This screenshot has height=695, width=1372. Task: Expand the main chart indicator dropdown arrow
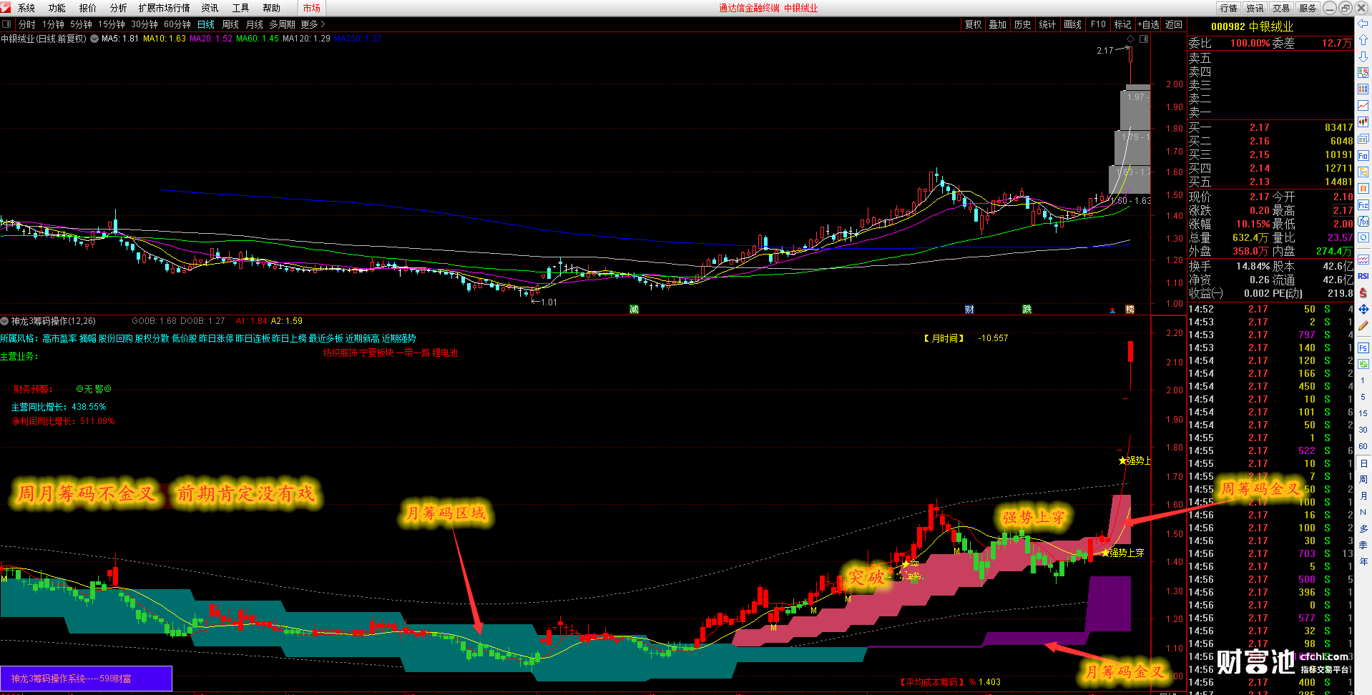point(93,39)
